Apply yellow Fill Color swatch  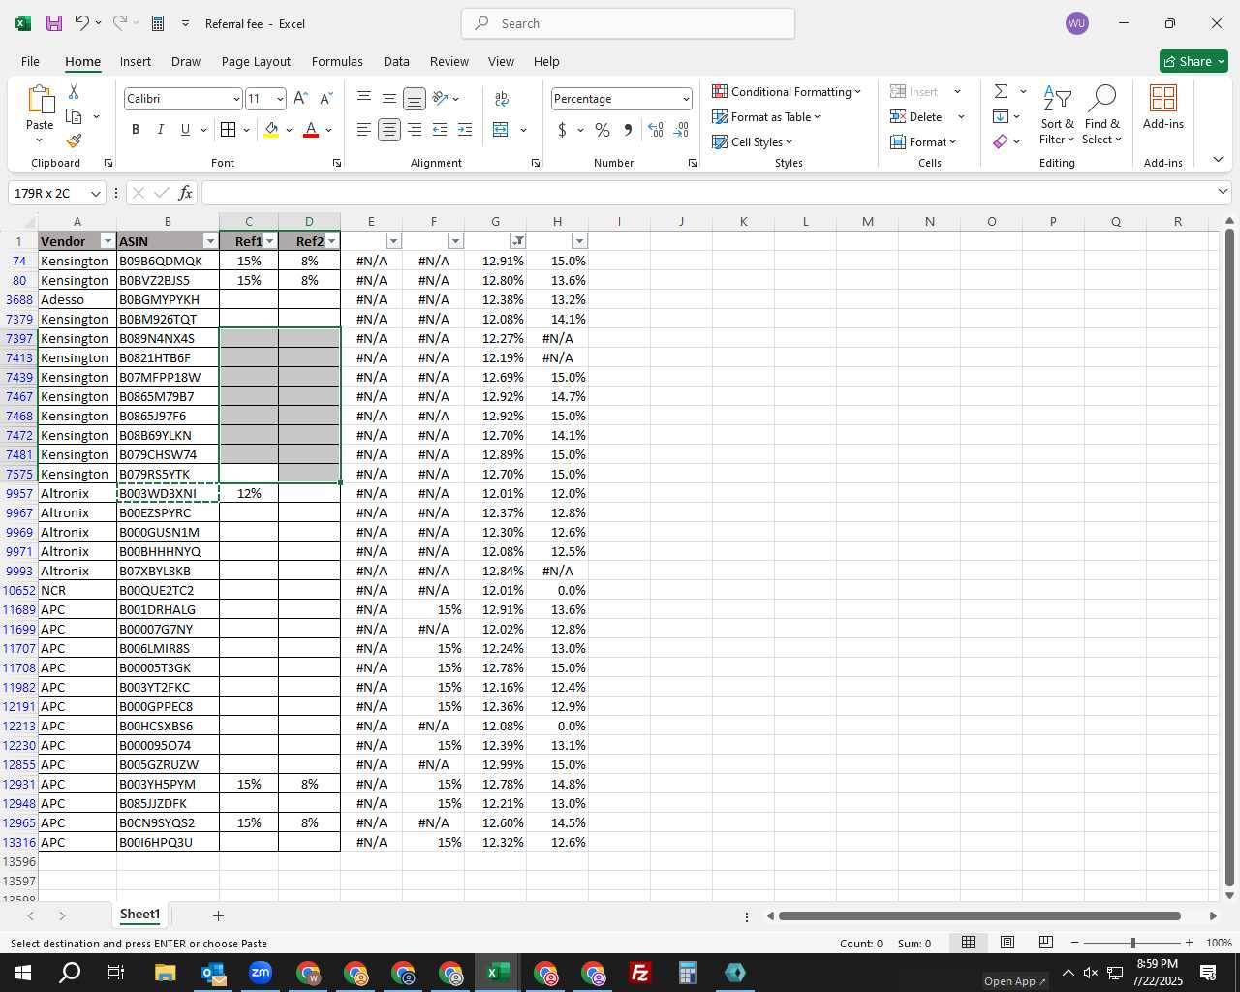tap(271, 130)
